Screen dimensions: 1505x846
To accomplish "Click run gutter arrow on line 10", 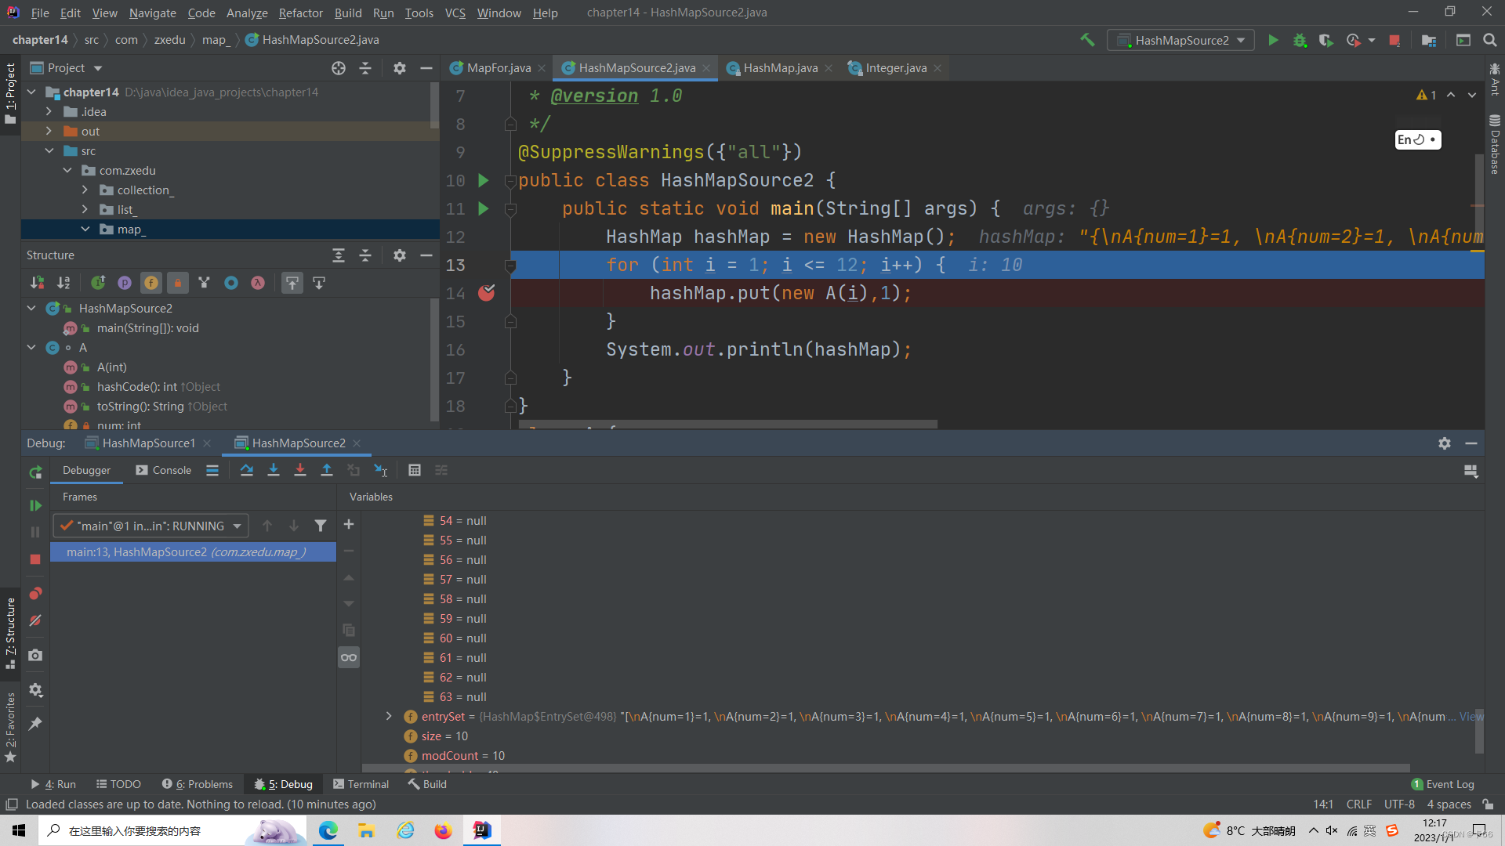I will [484, 180].
